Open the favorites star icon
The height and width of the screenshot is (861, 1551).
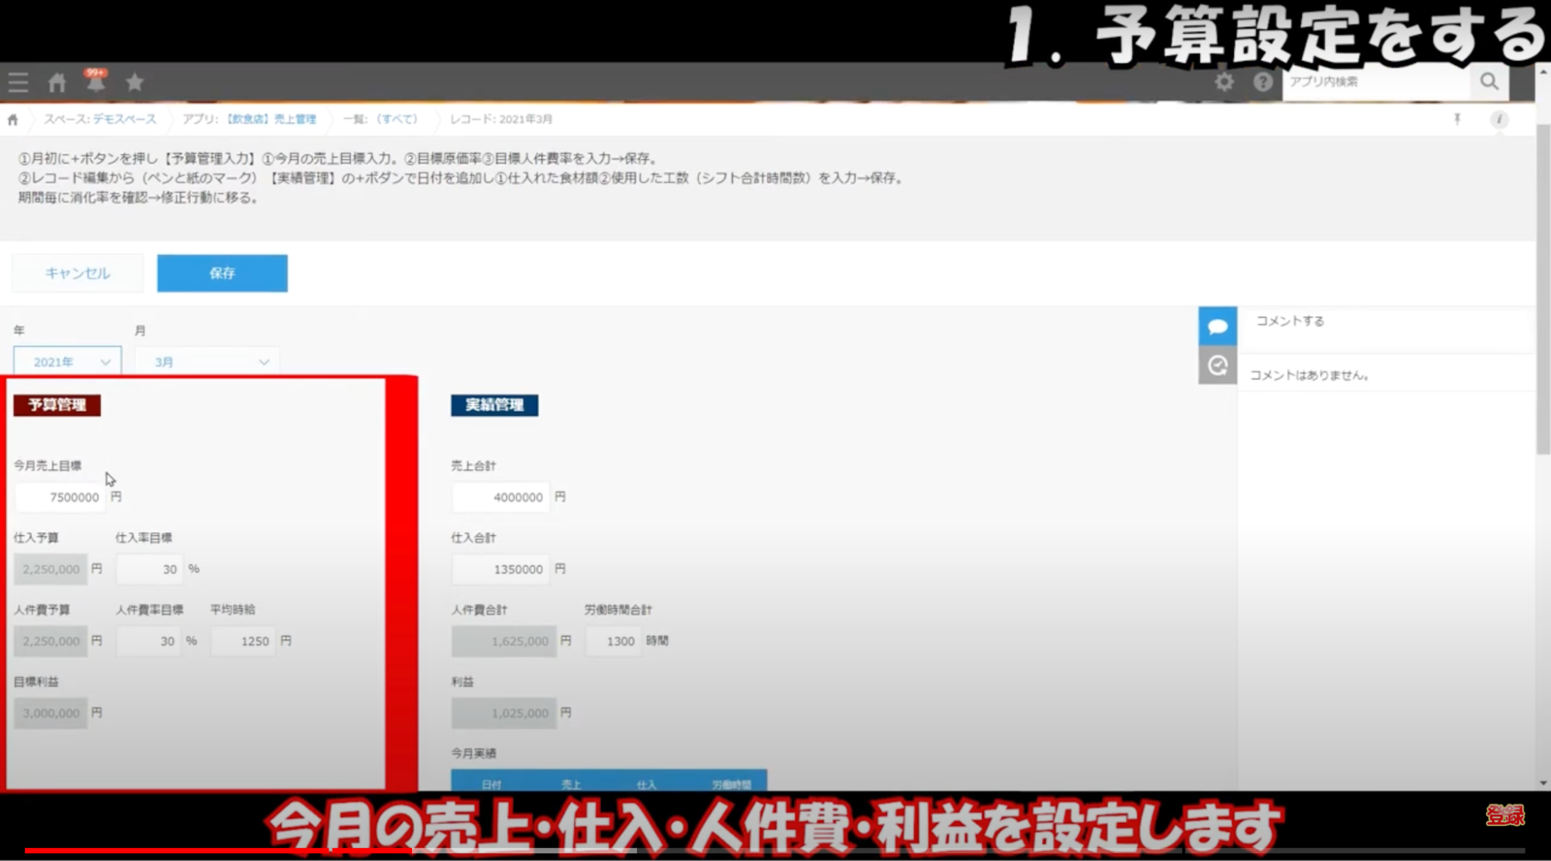135,82
